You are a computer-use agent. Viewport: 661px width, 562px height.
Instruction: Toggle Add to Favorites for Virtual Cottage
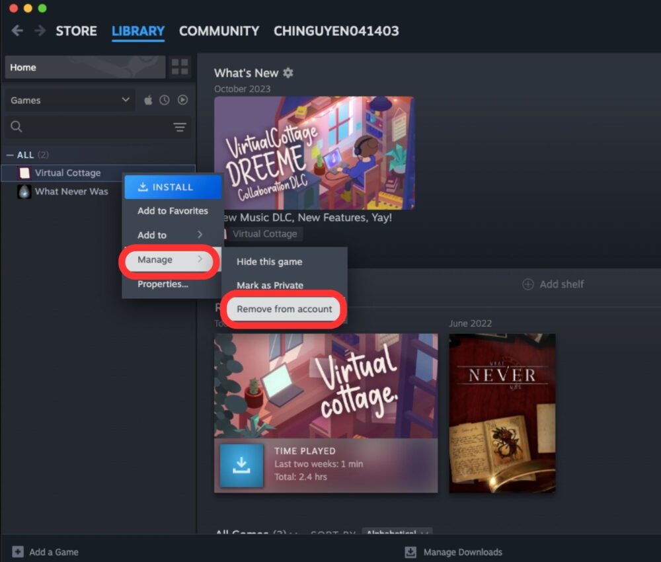point(172,210)
